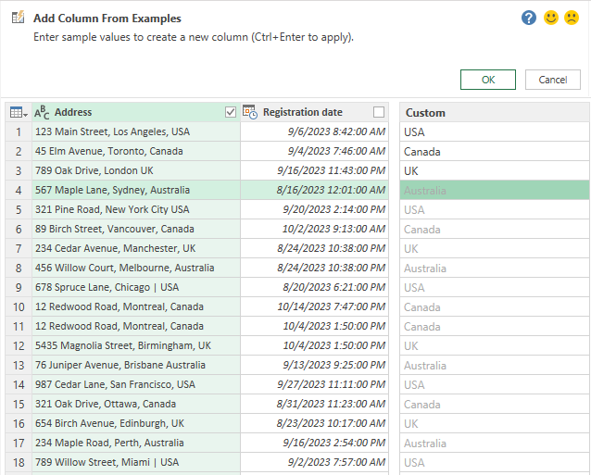Click suggested UK value in row 12

(494, 346)
